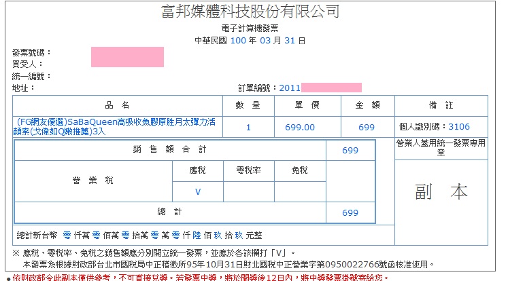Click the 699 value beside 總計
508x281 pixels.
pyautogui.click(x=350, y=212)
